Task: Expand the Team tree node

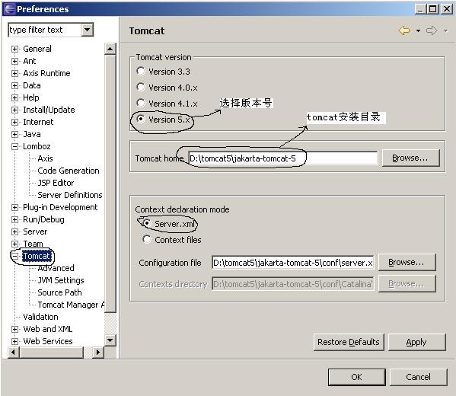Action: coord(14,244)
